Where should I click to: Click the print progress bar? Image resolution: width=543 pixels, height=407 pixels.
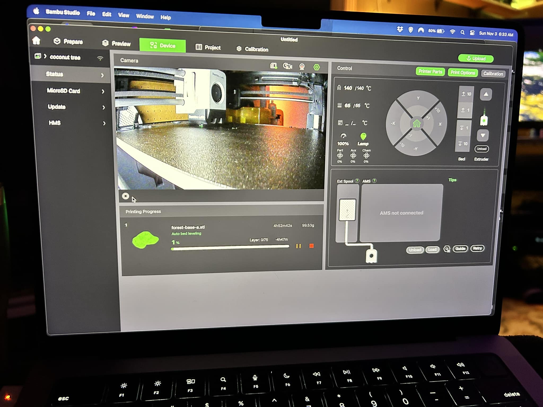tap(230, 247)
